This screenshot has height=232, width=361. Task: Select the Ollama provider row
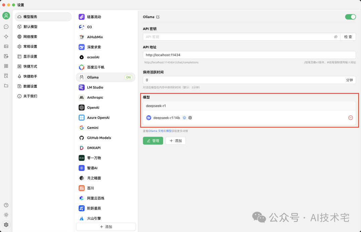coord(106,77)
